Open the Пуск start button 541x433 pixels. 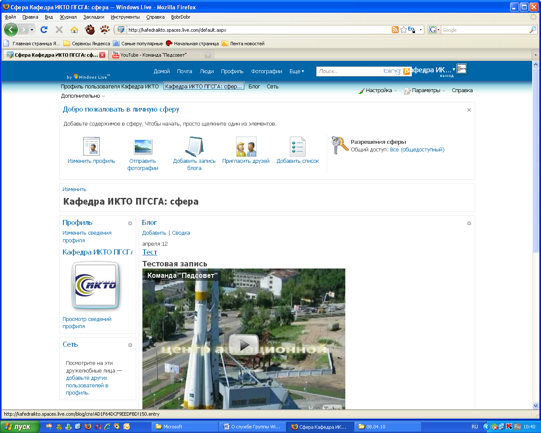[x=19, y=427]
